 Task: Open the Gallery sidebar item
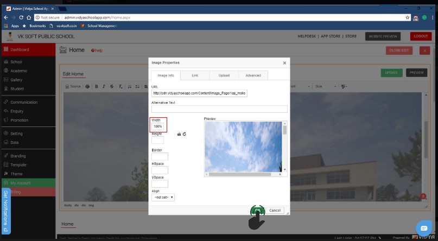16,80
